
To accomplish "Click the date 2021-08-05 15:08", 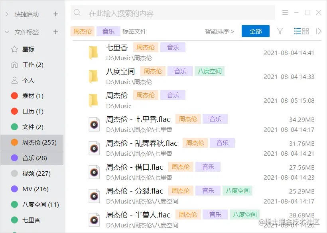I will (x=289, y=101).
